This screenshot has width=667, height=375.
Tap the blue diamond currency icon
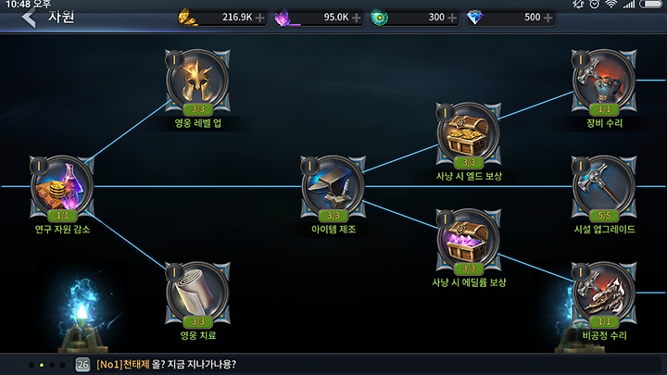(x=474, y=18)
